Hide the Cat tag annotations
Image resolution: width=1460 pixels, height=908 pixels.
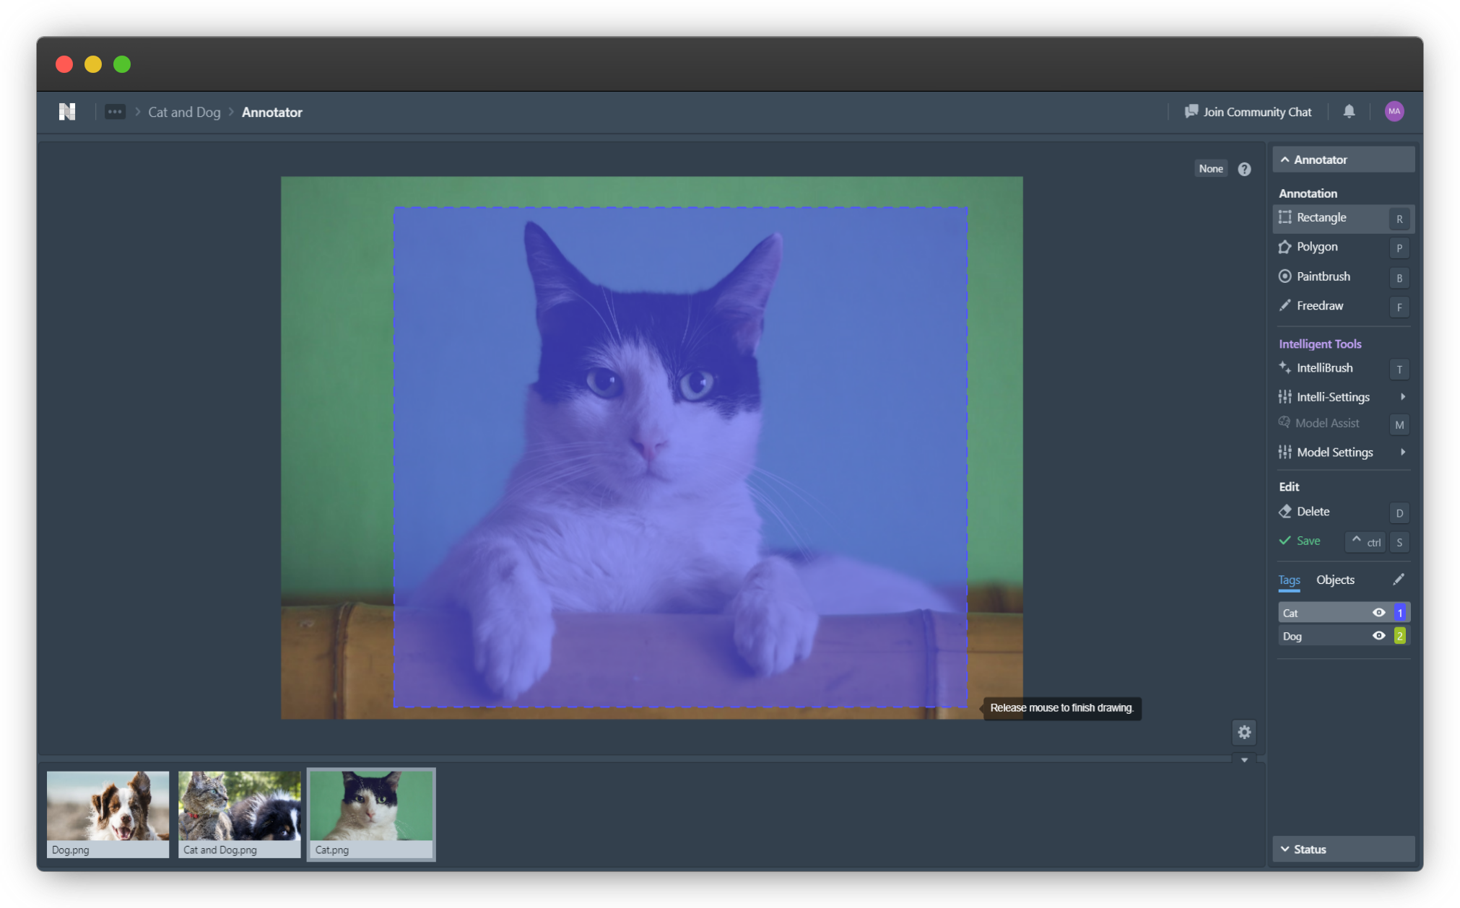coord(1378,613)
